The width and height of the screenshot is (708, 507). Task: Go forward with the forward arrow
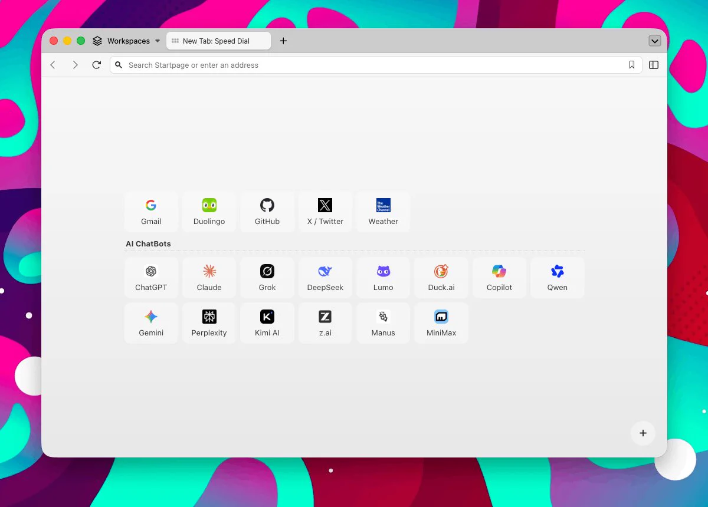[75, 65]
